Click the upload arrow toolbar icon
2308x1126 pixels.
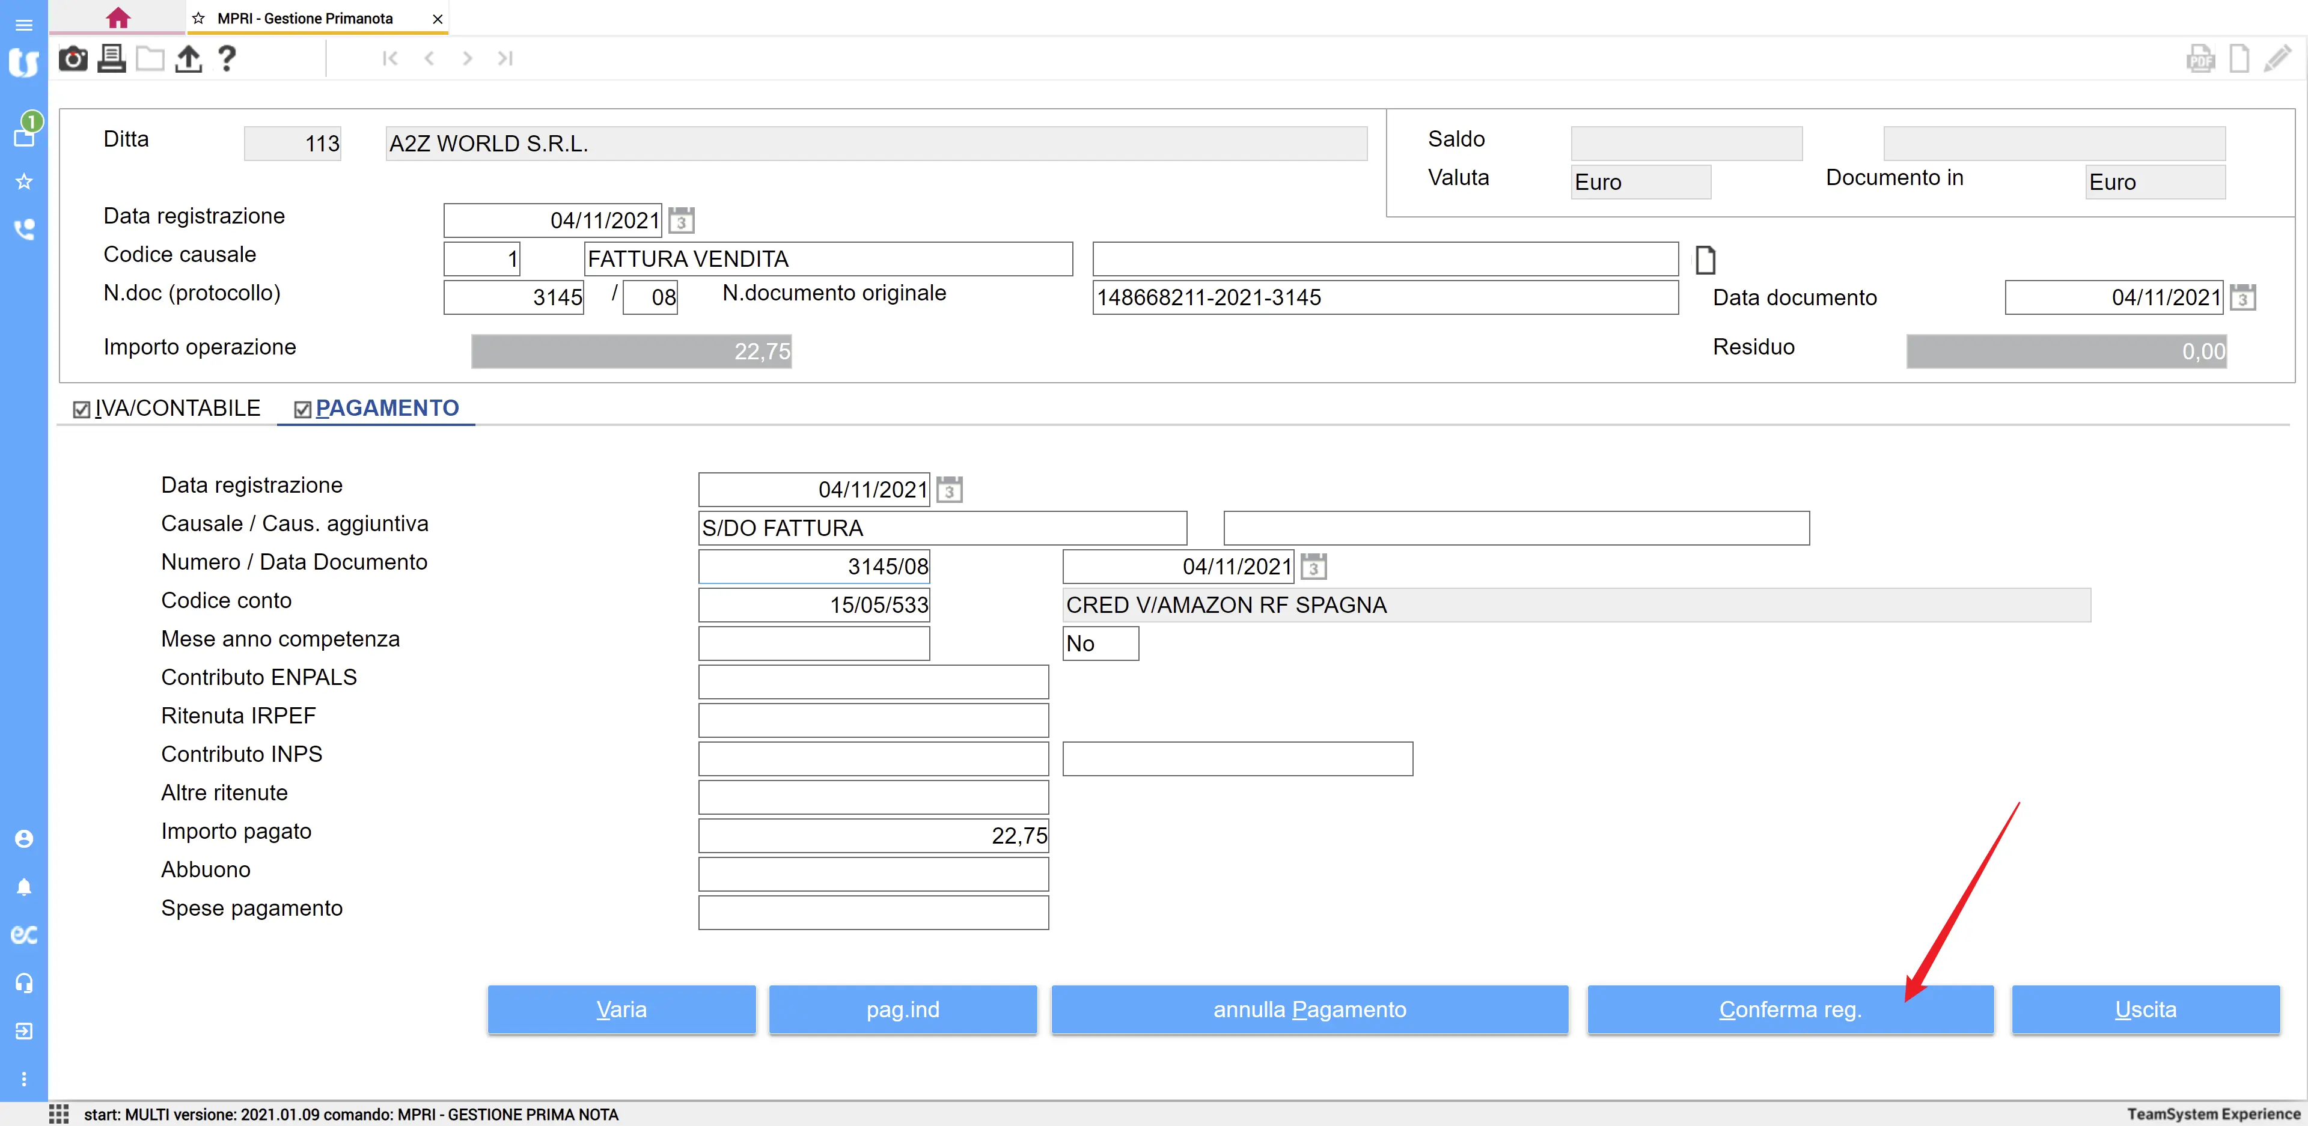[188, 59]
